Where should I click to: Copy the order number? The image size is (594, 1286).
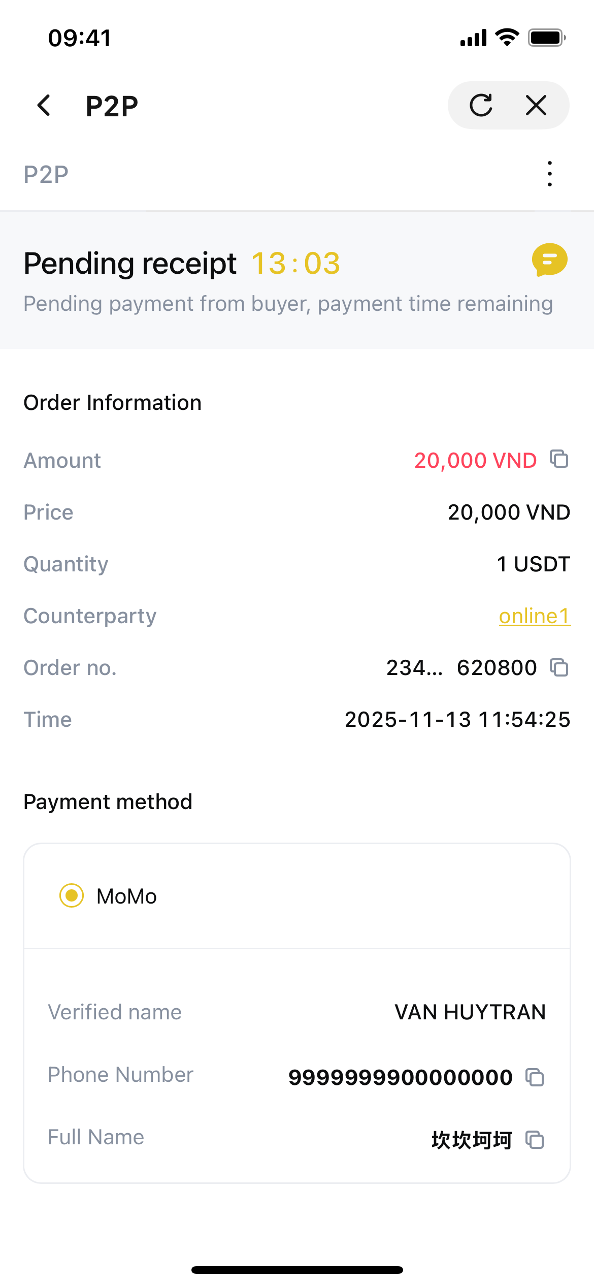559,667
